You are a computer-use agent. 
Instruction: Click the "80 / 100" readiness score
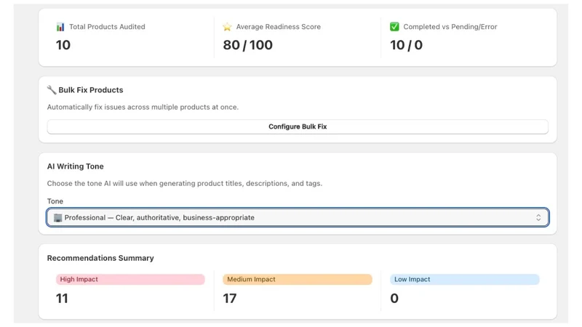coord(247,45)
